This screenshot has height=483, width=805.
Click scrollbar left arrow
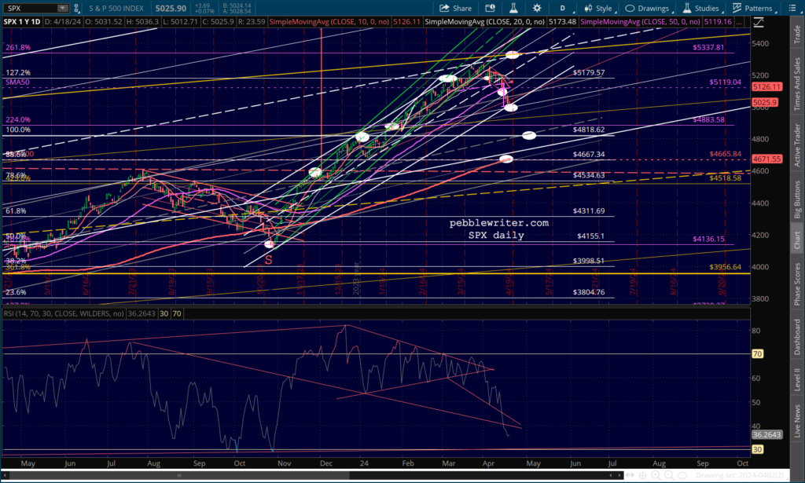point(4,475)
